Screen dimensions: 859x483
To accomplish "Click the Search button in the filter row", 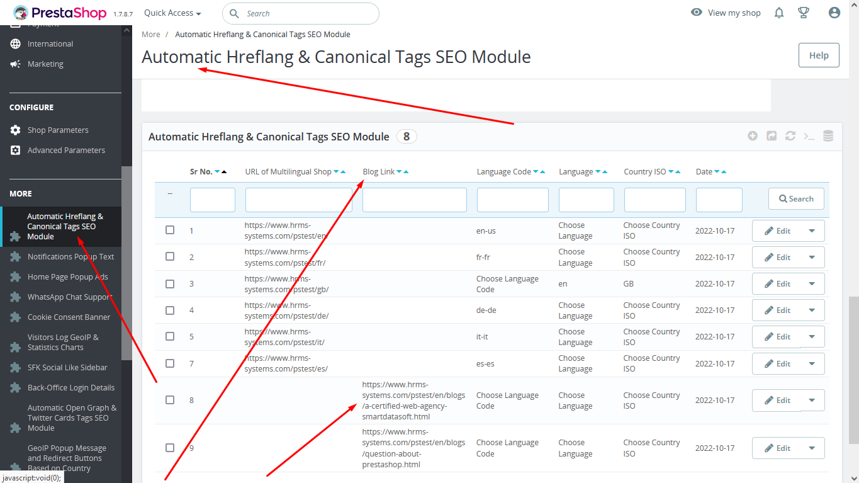I will tap(796, 199).
